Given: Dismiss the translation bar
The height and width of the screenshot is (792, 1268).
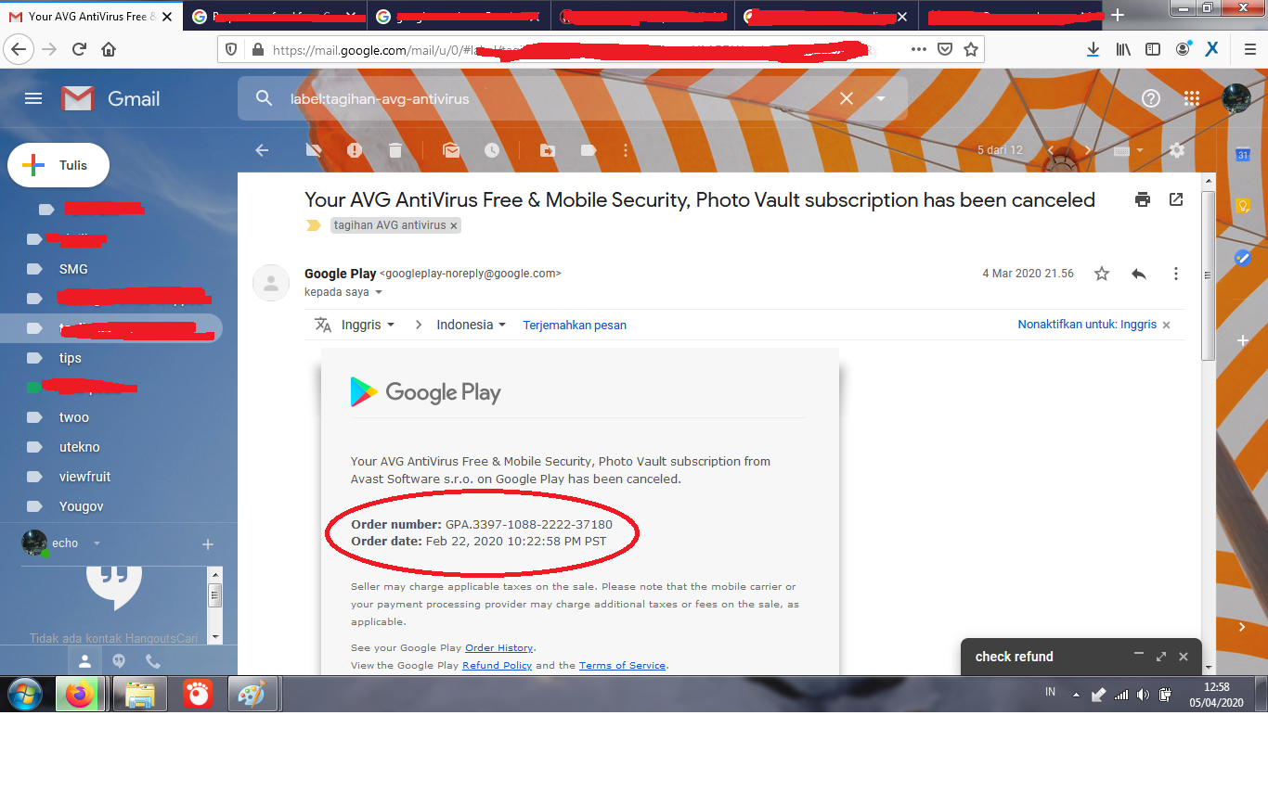Looking at the screenshot, I should [x=1167, y=325].
